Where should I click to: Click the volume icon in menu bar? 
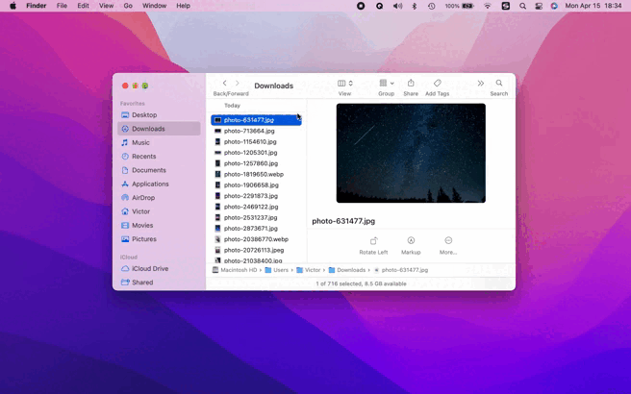click(397, 6)
